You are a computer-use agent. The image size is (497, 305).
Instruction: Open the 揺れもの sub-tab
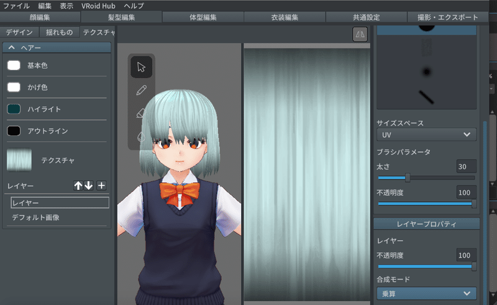(59, 32)
